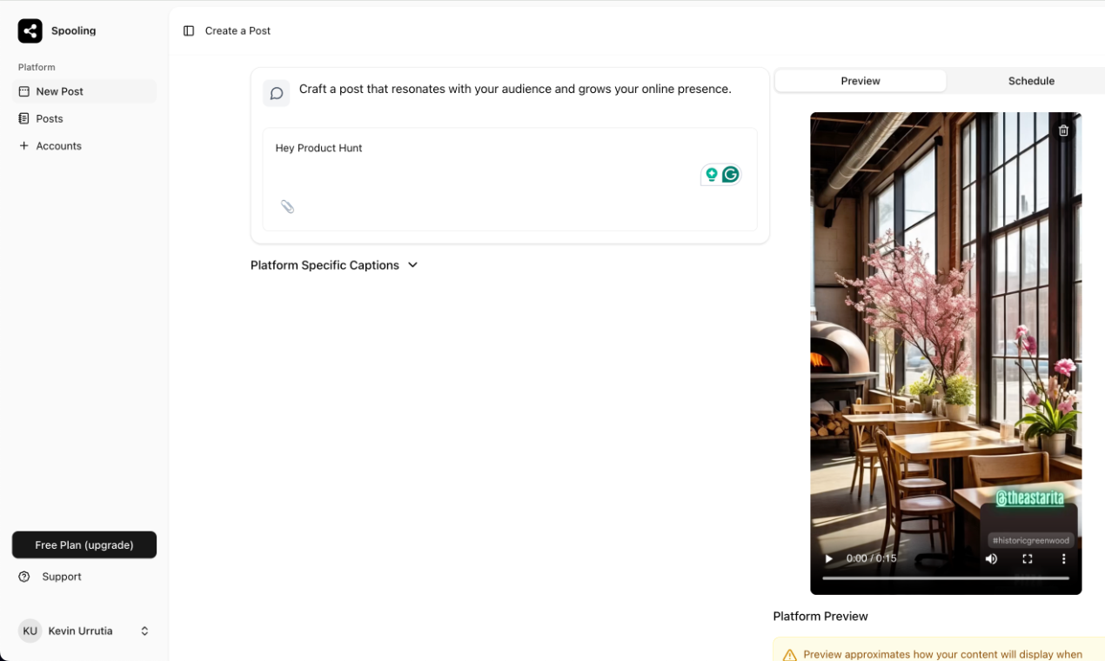Screen dimensions: 1105x661
Task: Click the Platform section label in sidebar
Action: (37, 68)
